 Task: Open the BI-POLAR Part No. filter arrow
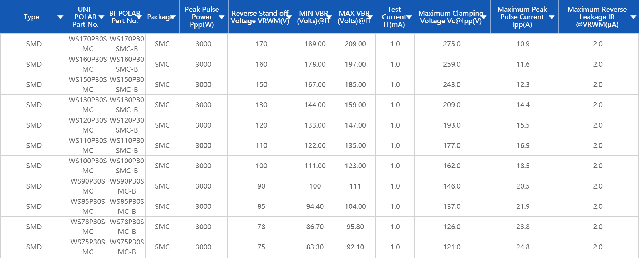coord(139,17)
